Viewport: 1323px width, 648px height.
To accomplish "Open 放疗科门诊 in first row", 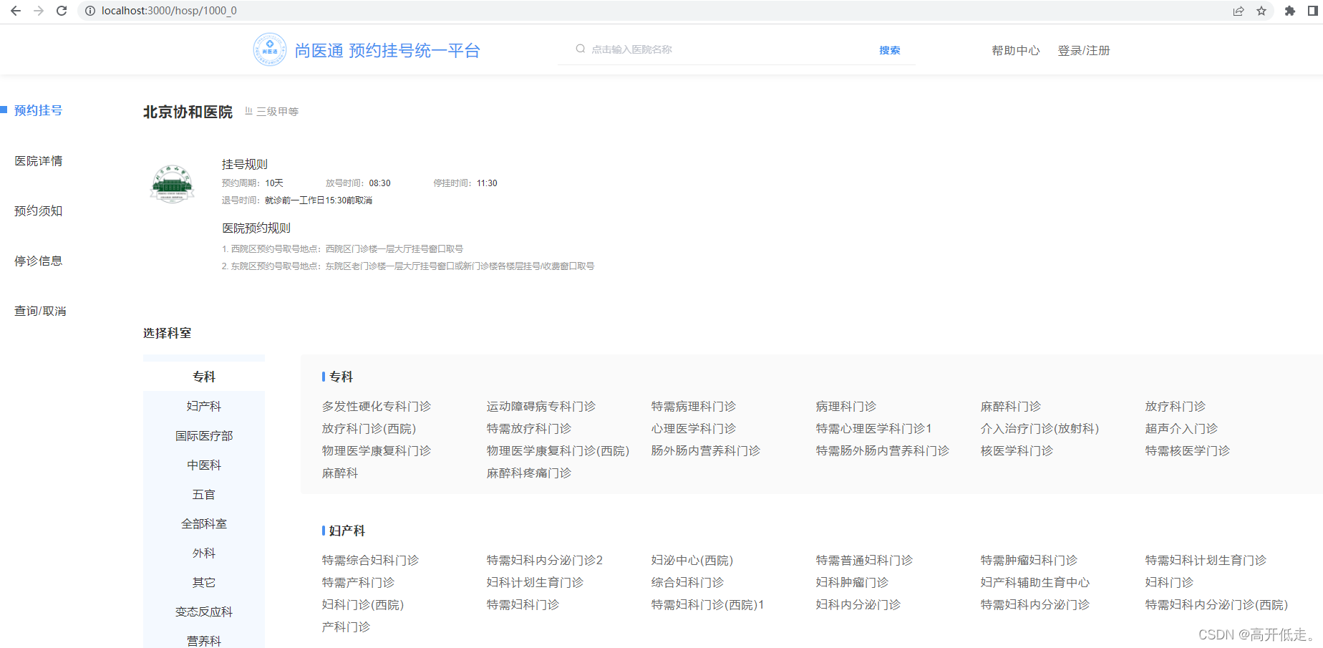I will (x=1176, y=406).
